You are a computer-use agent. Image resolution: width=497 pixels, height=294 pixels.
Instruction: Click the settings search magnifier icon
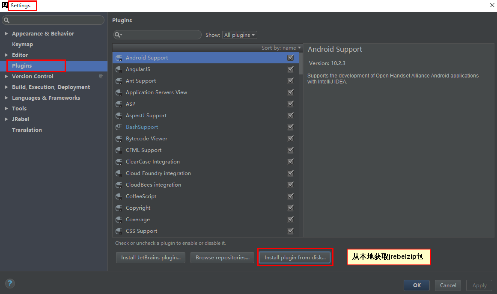pos(6,20)
